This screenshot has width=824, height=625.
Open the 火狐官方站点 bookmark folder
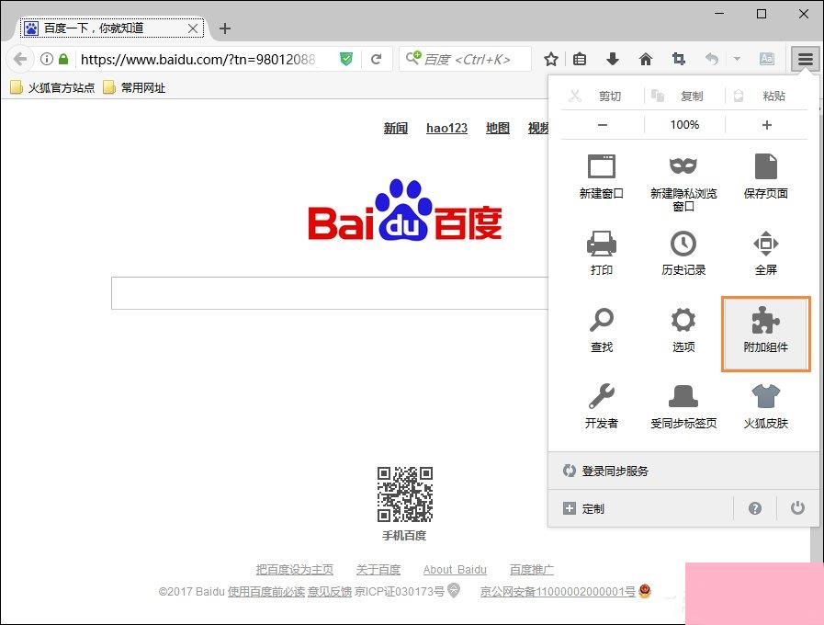[x=52, y=87]
